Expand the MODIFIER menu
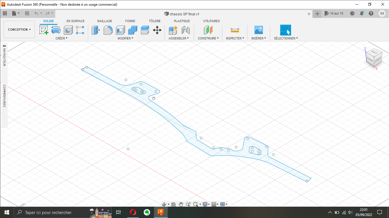The image size is (389, 218). (125, 38)
